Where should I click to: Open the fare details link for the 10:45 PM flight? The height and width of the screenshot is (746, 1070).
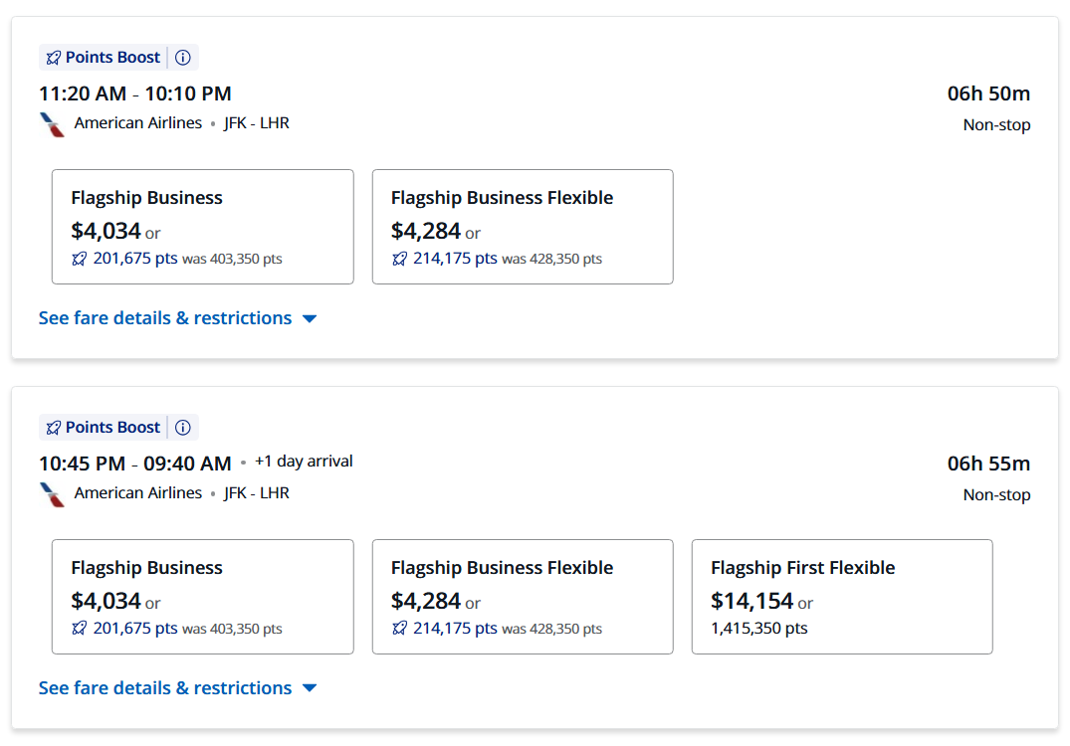(x=165, y=688)
